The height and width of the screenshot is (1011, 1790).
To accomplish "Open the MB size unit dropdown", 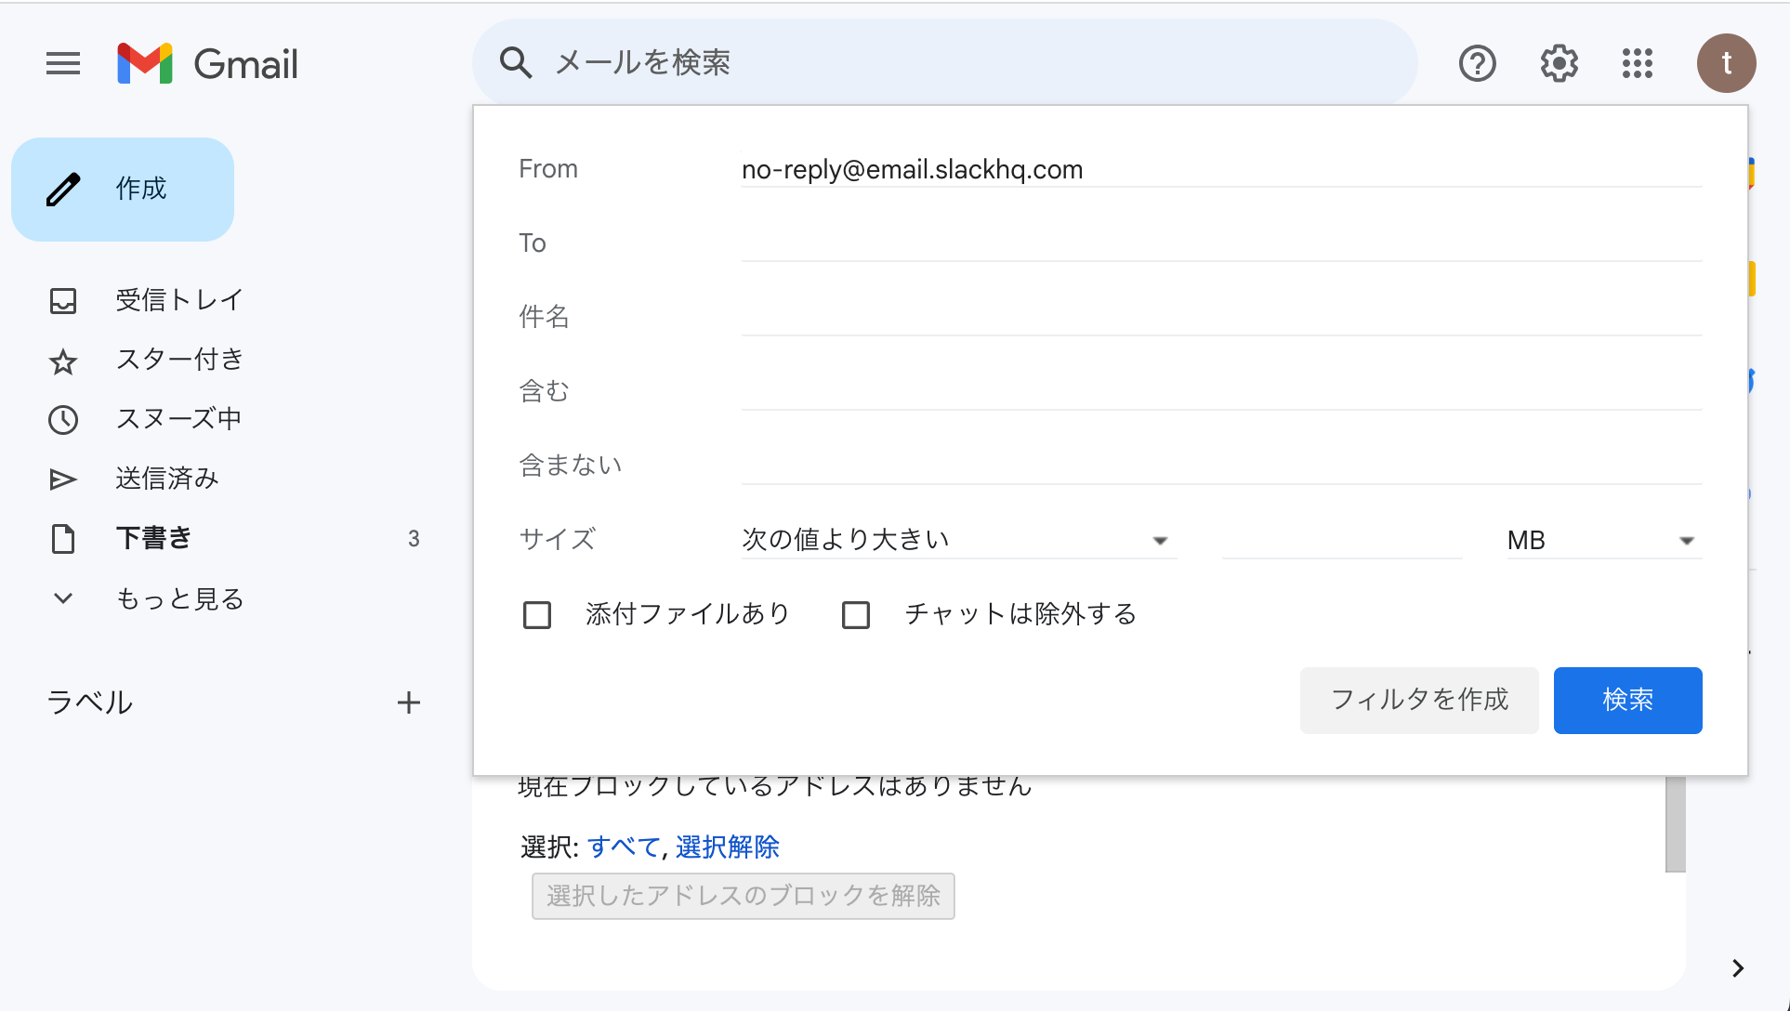I will [x=1604, y=540].
